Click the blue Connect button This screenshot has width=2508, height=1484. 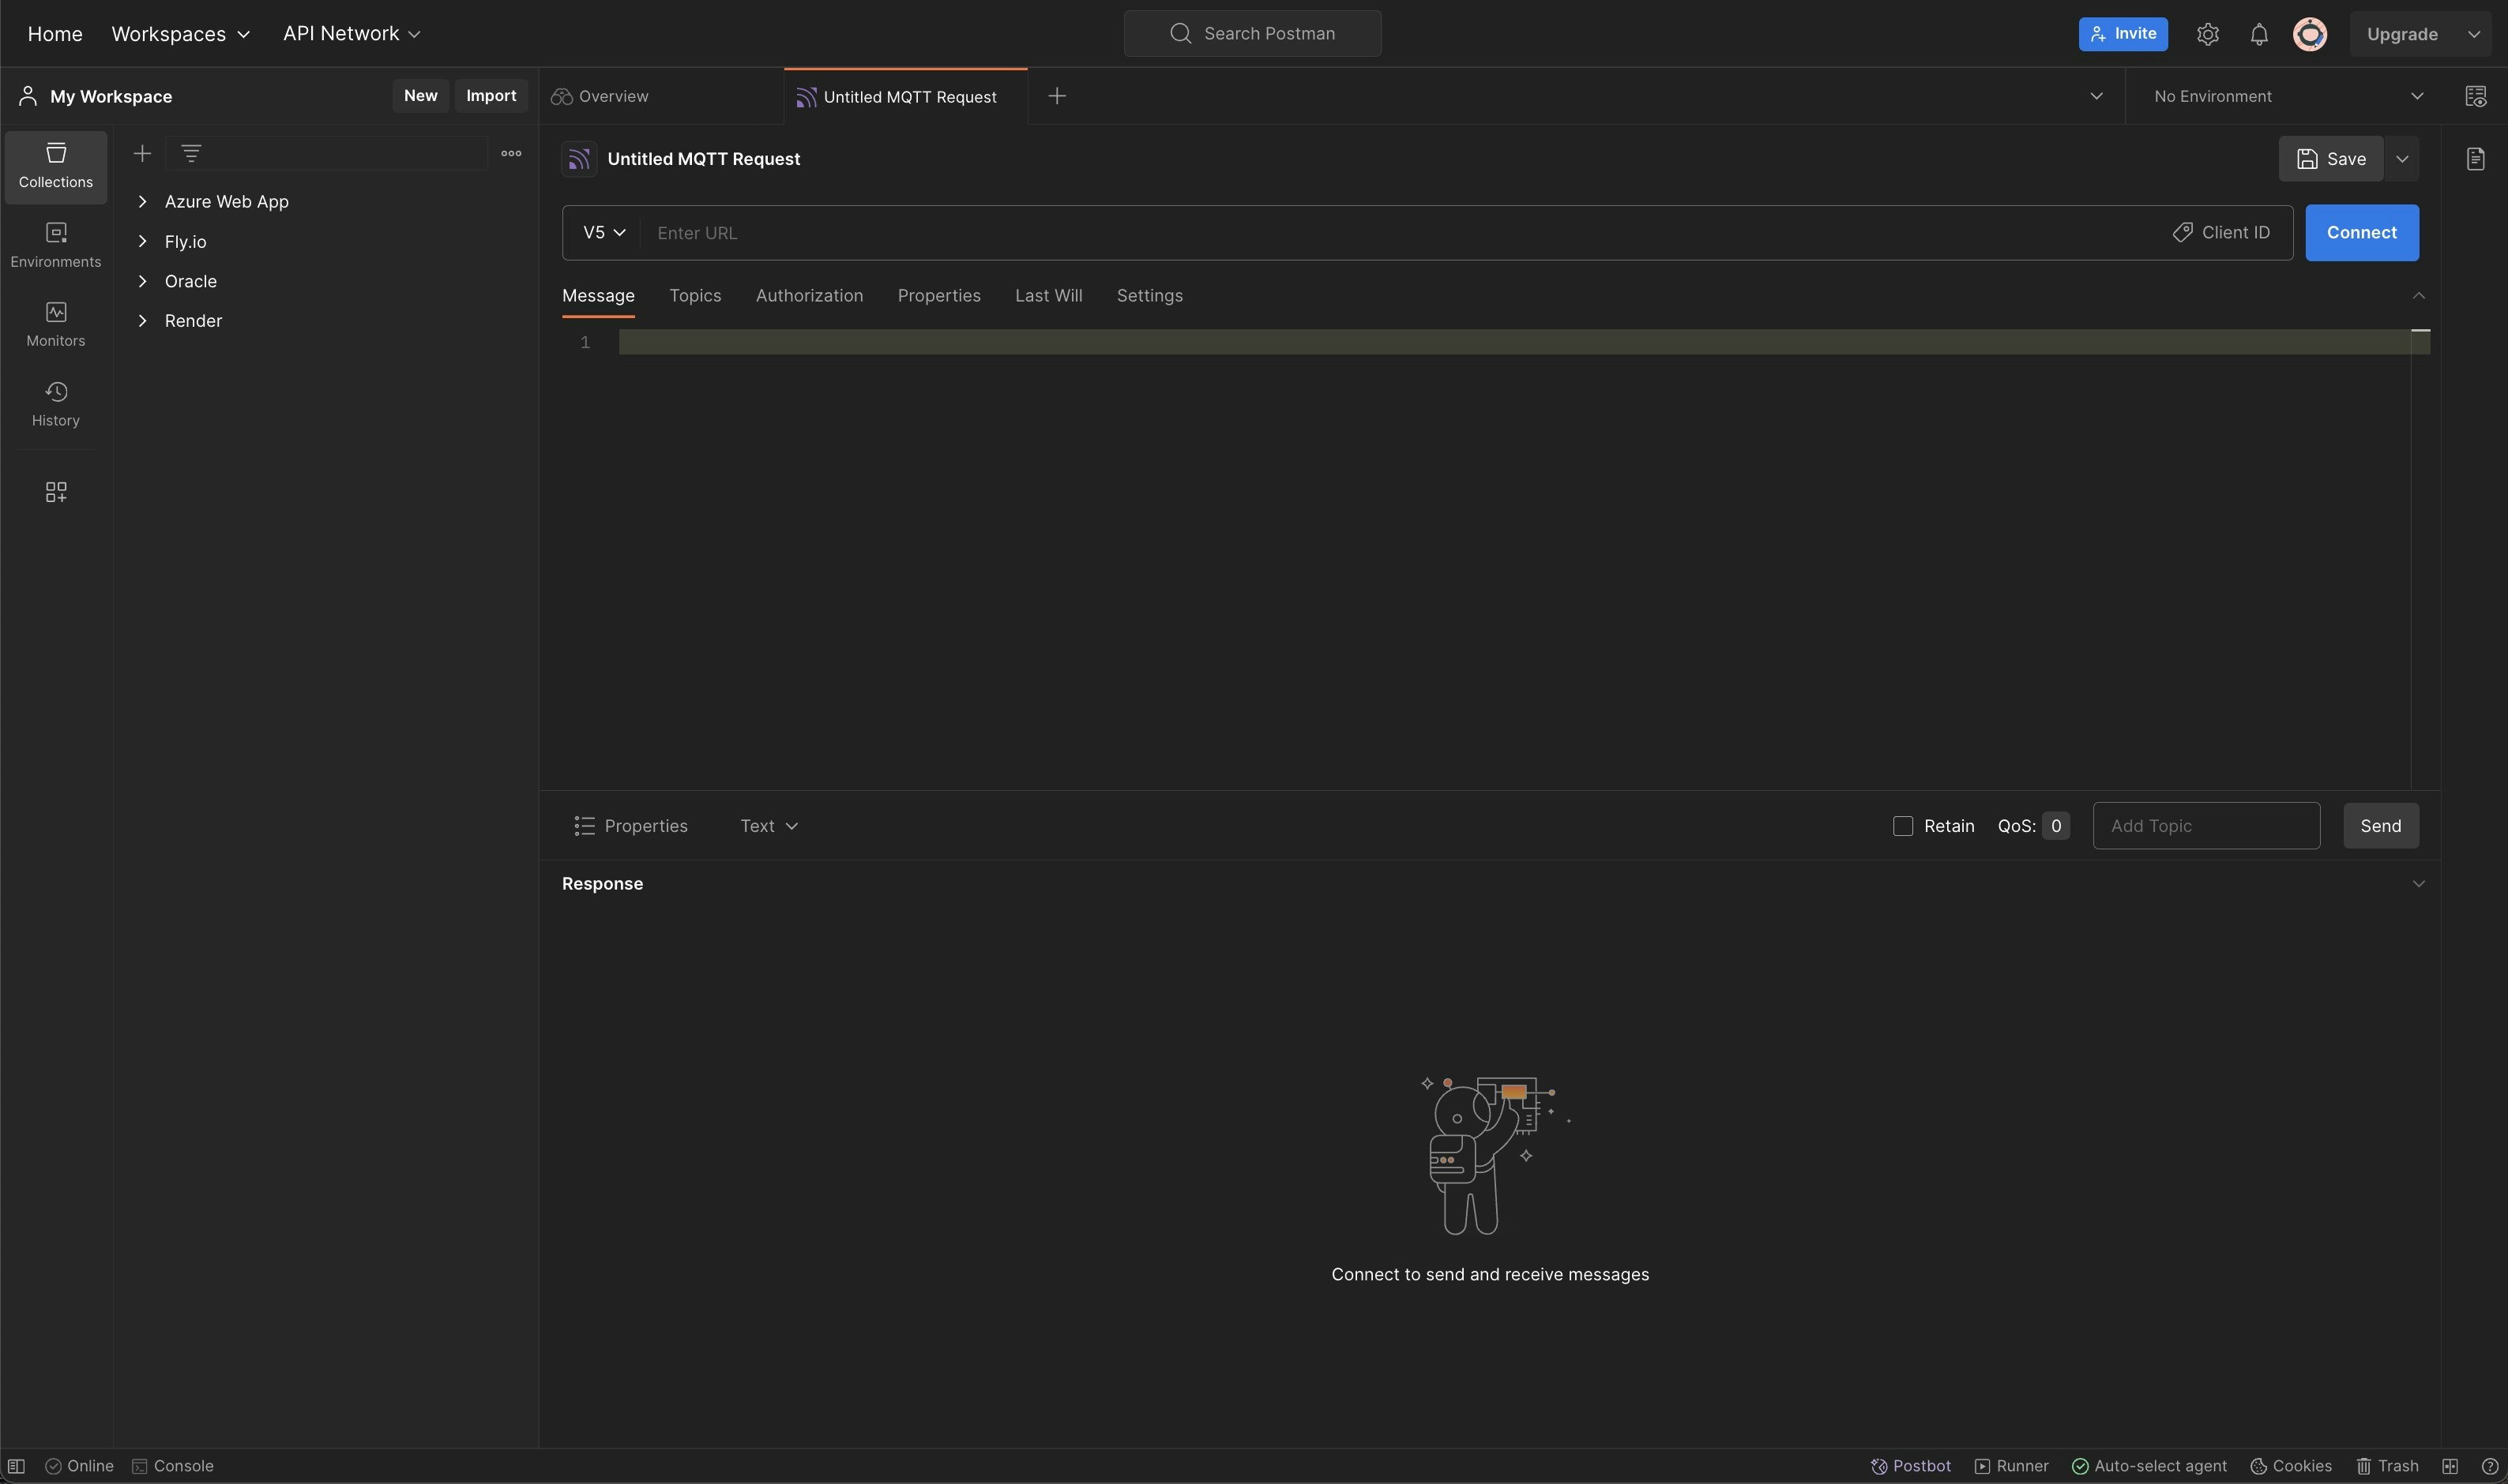(x=2361, y=233)
